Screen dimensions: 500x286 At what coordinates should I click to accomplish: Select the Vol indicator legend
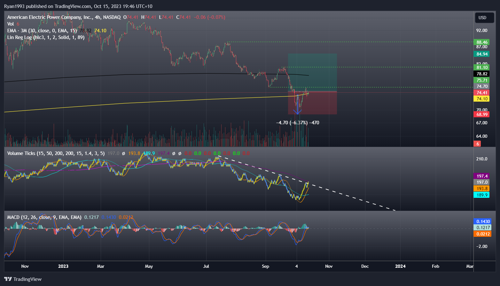tap(11, 24)
